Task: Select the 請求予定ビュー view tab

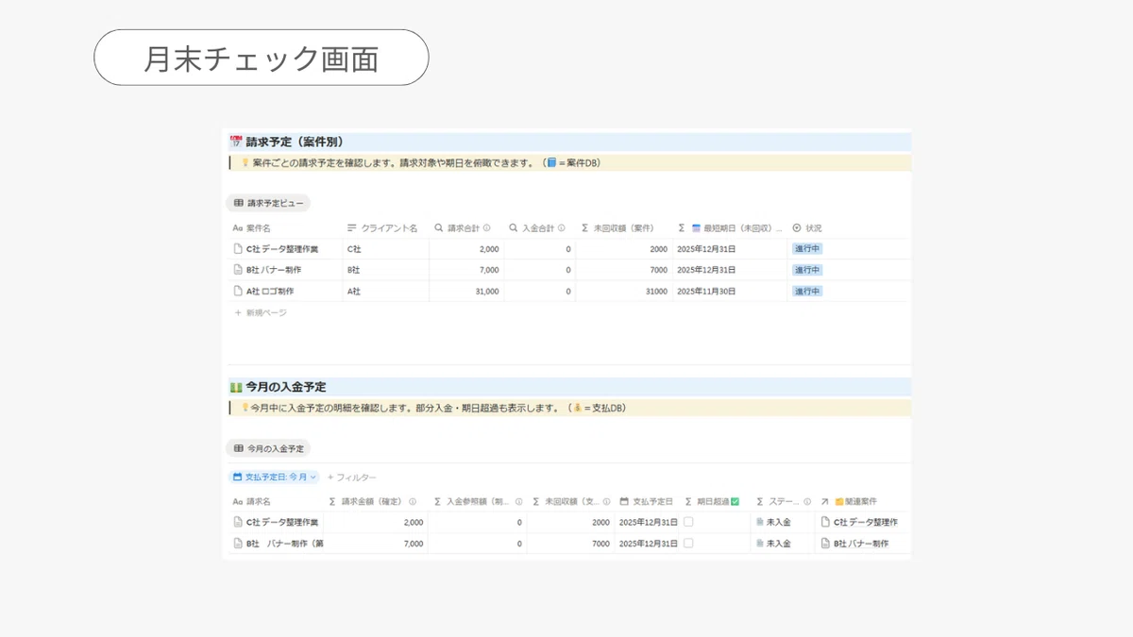Action: point(268,203)
